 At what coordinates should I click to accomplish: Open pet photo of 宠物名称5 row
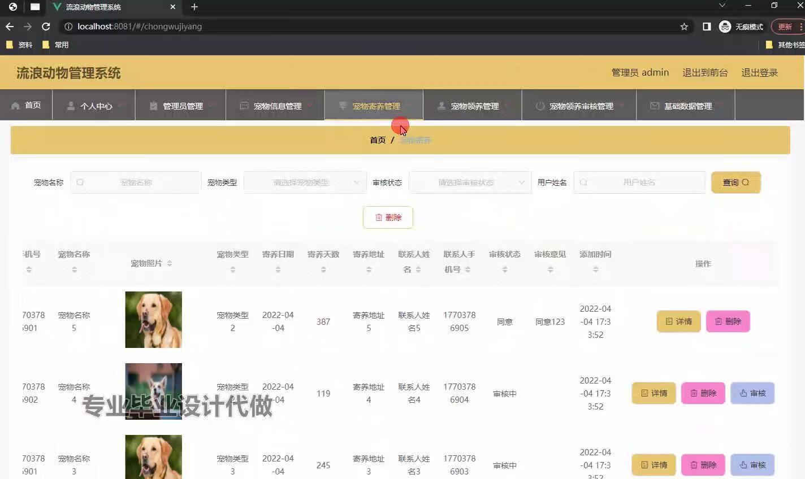[154, 320]
